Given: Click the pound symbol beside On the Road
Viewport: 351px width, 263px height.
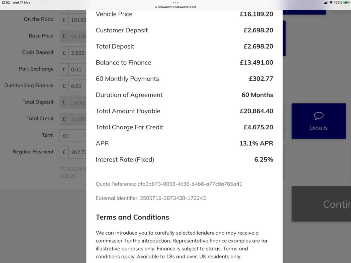Looking at the screenshot, I should pyautogui.click(x=64, y=20).
